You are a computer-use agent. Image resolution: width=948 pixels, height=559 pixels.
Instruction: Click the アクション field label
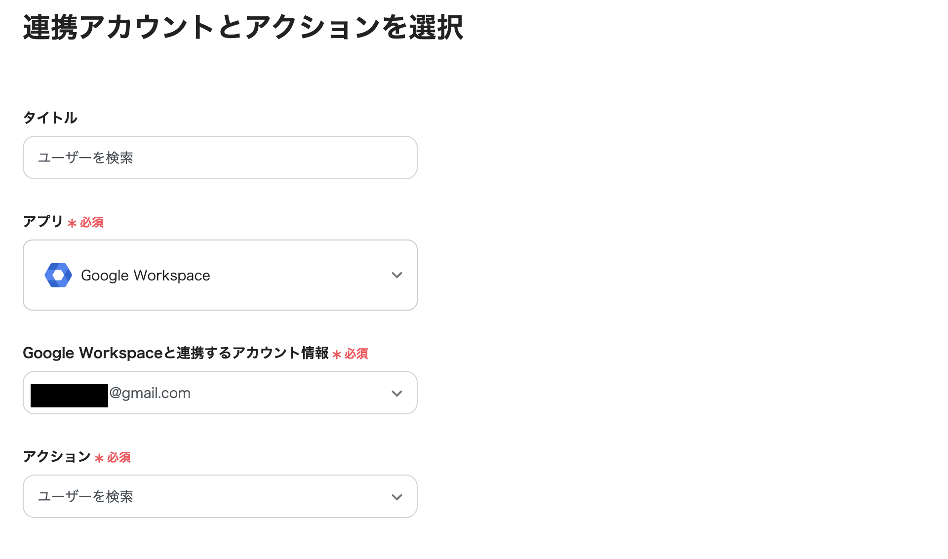pos(58,457)
